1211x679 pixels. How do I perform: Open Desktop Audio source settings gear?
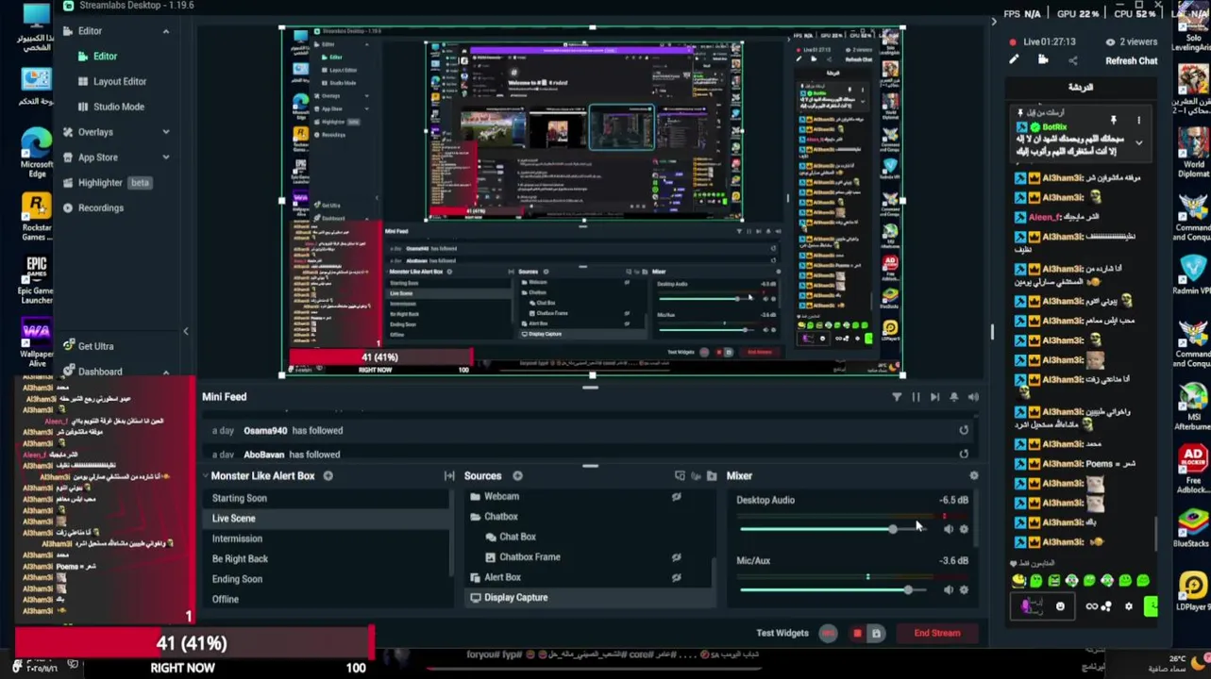point(964,529)
